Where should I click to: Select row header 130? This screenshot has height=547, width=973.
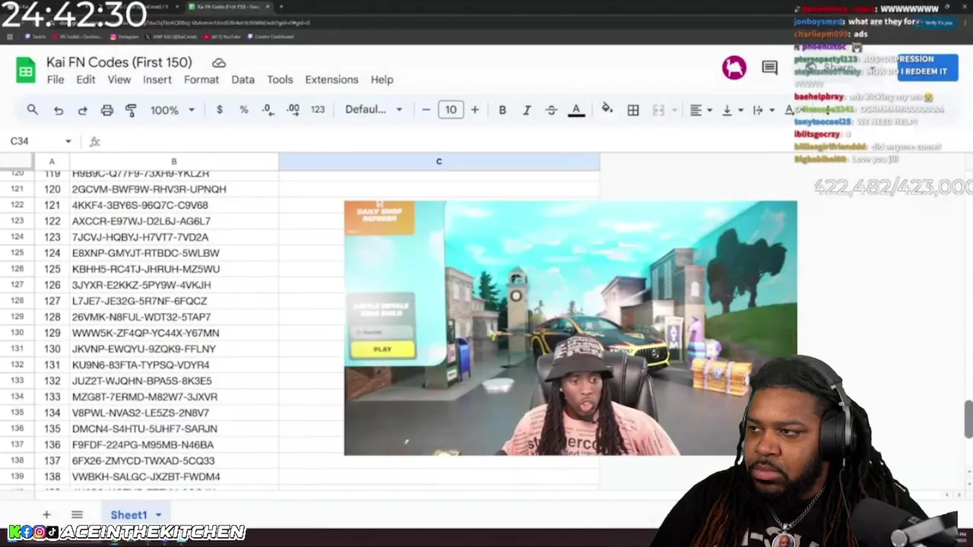click(17, 333)
